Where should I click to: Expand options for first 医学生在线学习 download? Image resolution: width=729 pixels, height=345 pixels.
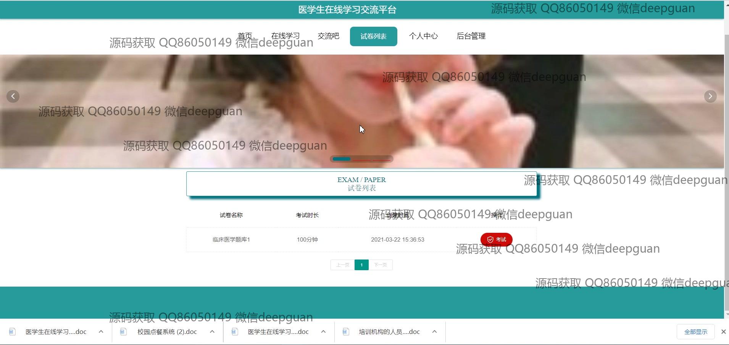(101, 332)
